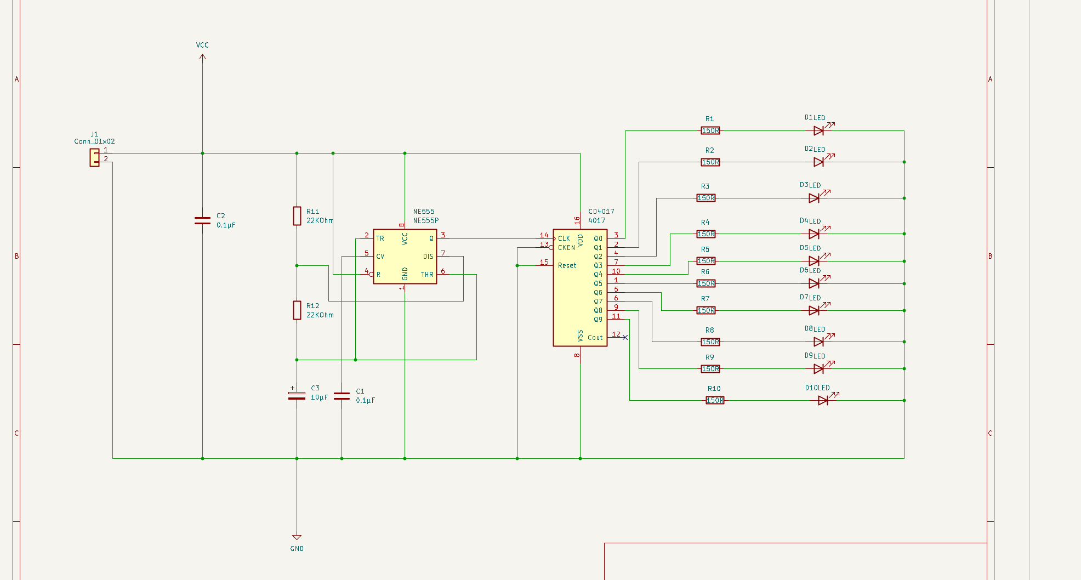Screen dimensions: 1081x580
Task: Select the D1 LED symbol
Action: click(818, 130)
